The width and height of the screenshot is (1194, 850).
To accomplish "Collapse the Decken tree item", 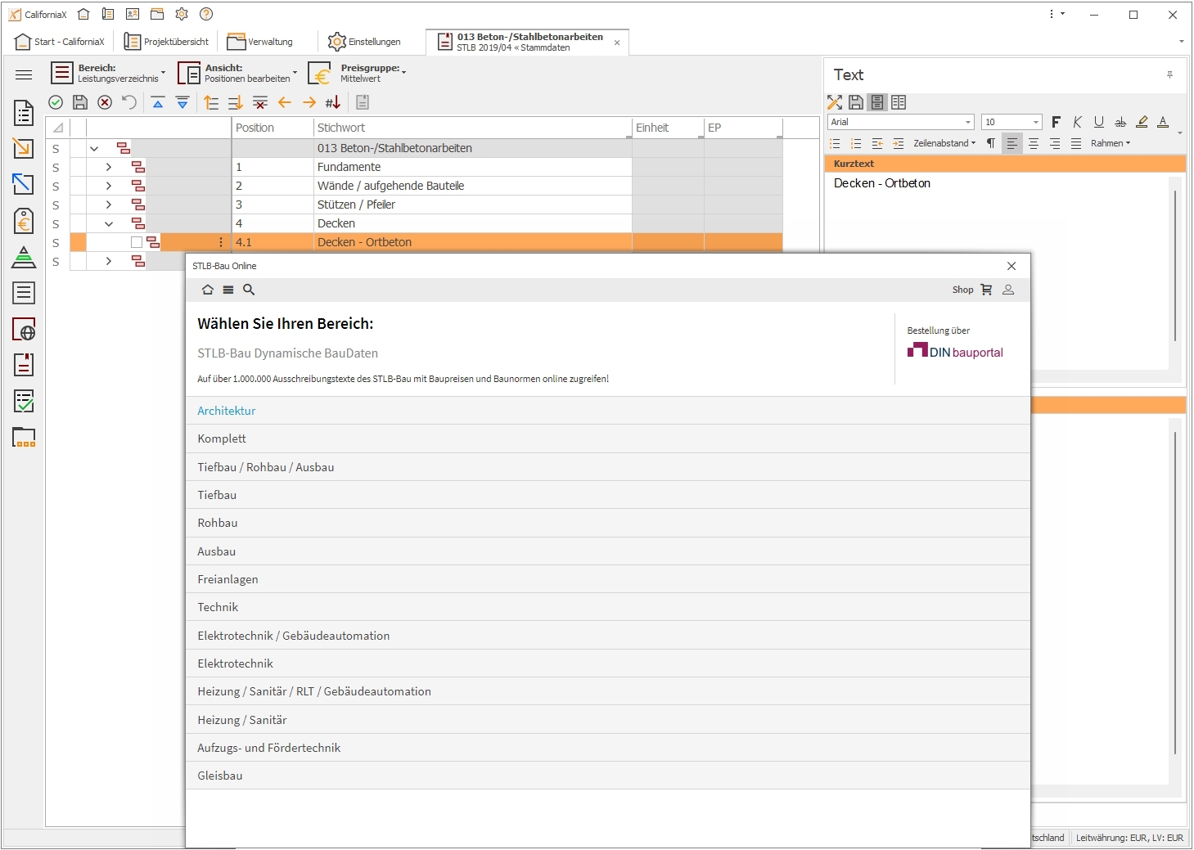I will 109,223.
